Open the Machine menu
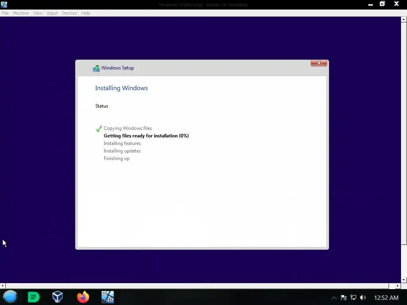The height and width of the screenshot is (305, 407). pos(21,13)
